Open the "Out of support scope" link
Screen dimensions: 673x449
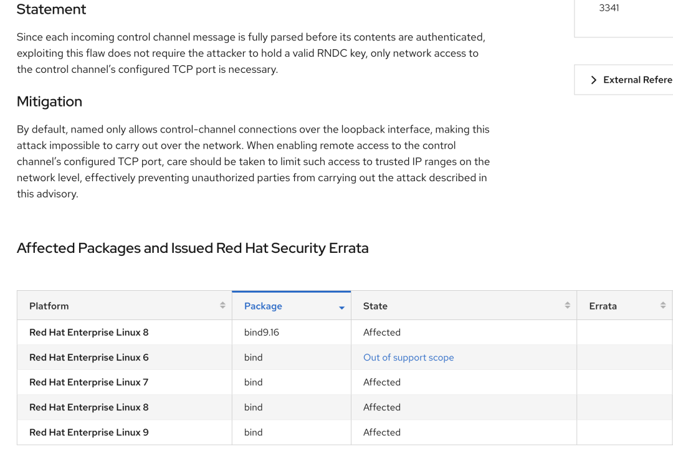pos(408,357)
